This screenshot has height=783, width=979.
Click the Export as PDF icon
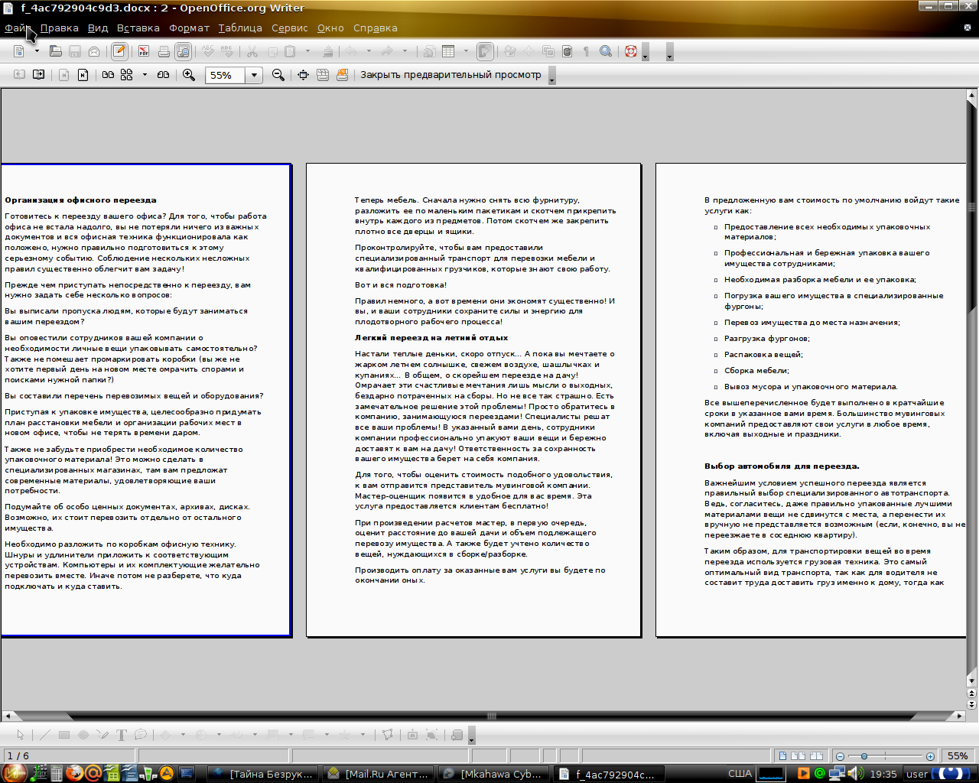pos(143,52)
